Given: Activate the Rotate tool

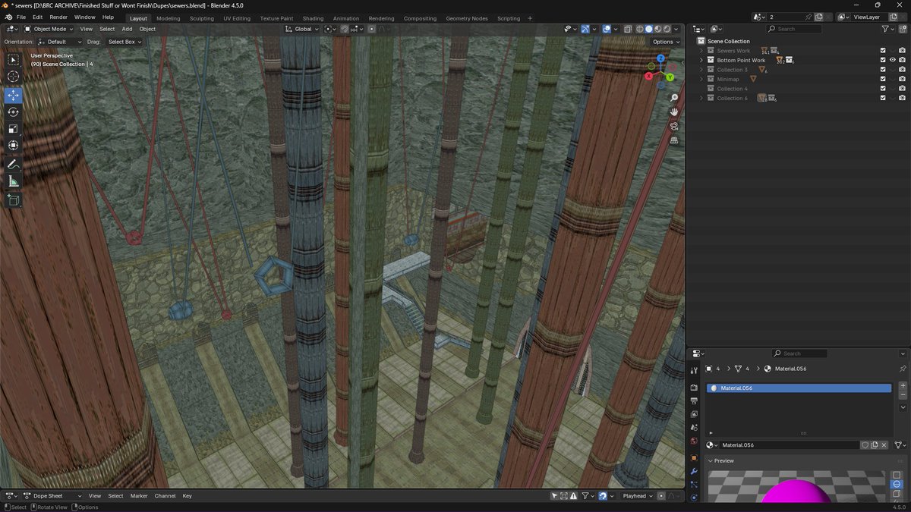Looking at the screenshot, I should coord(13,112).
